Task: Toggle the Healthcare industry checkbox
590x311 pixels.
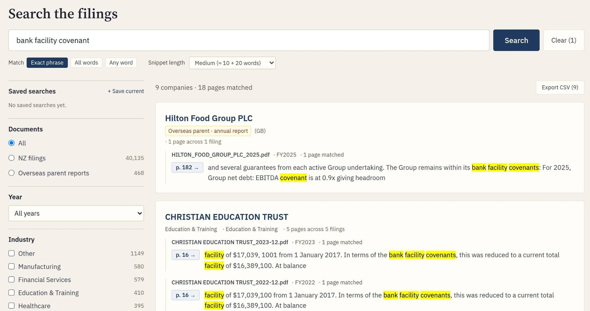Action: pyautogui.click(x=11, y=306)
